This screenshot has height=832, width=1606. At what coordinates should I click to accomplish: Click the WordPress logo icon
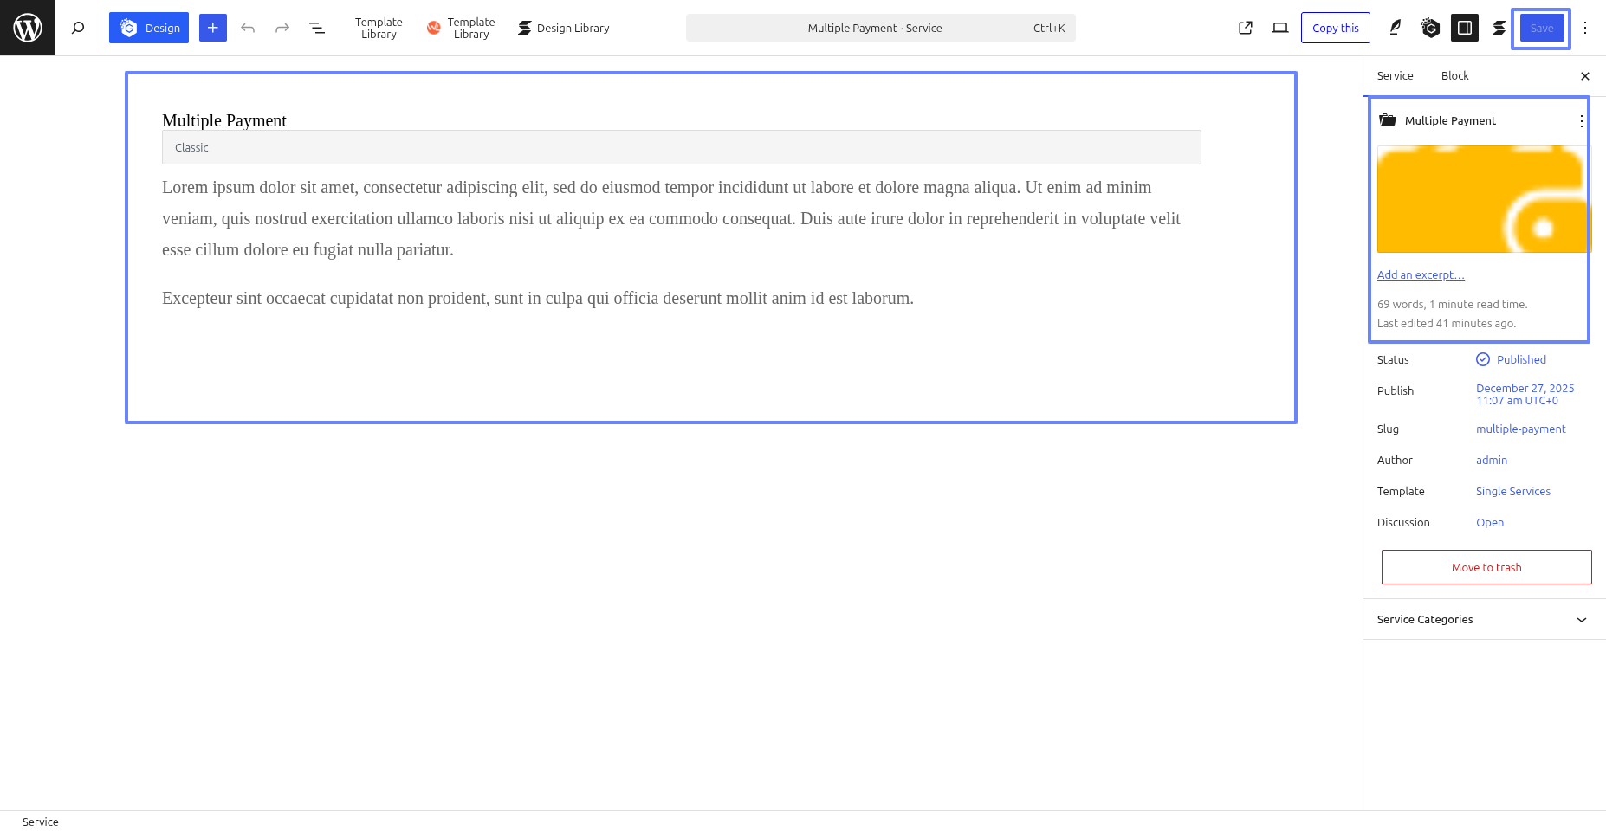28,28
